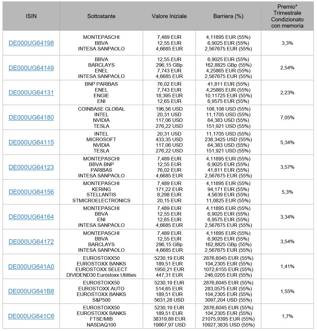Viewport: 317px width, 331px height.
Task: Click the DE000UG64164 ISIN link
Action: [31, 217]
